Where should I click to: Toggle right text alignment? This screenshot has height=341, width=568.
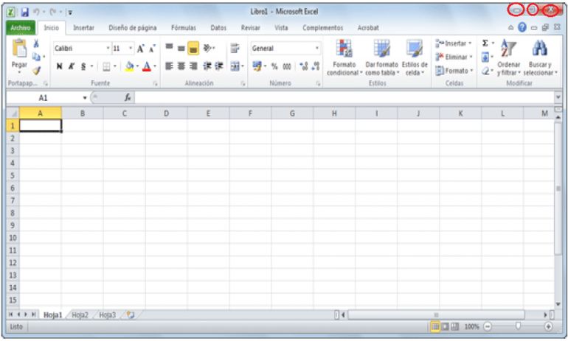click(x=193, y=66)
